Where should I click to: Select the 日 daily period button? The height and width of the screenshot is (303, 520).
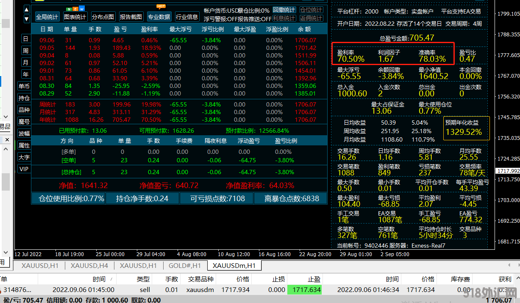point(25,39)
